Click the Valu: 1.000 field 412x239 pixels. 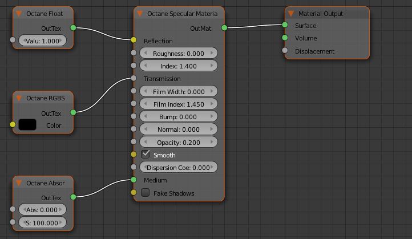tap(43, 40)
